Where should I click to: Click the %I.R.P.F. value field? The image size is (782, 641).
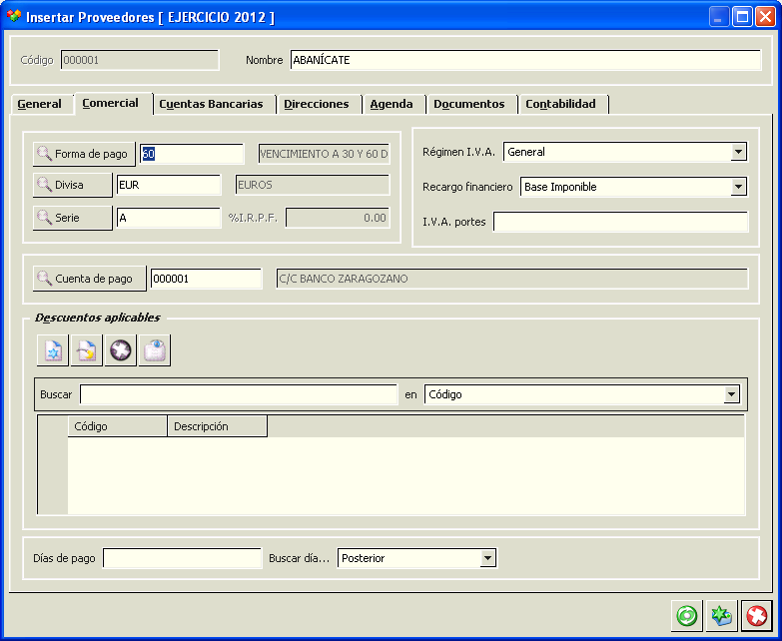[x=338, y=218]
